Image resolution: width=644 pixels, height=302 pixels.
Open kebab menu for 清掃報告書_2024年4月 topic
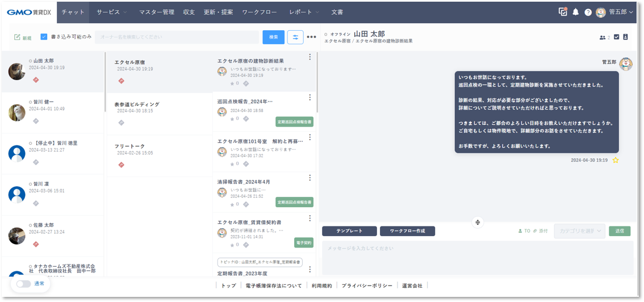click(310, 178)
